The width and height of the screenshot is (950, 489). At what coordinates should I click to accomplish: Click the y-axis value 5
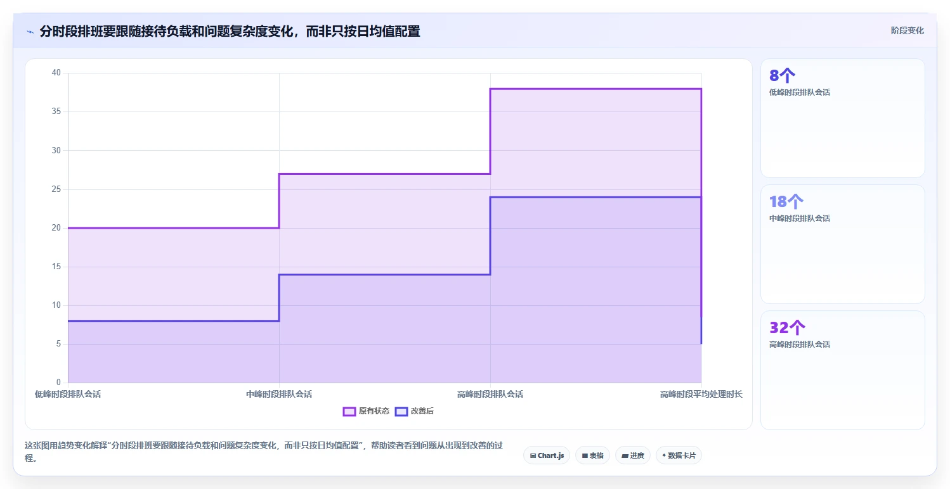(59, 344)
